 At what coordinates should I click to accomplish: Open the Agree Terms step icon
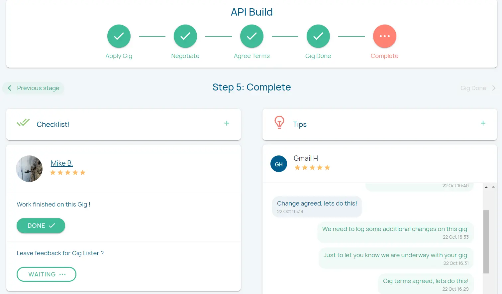click(251, 36)
